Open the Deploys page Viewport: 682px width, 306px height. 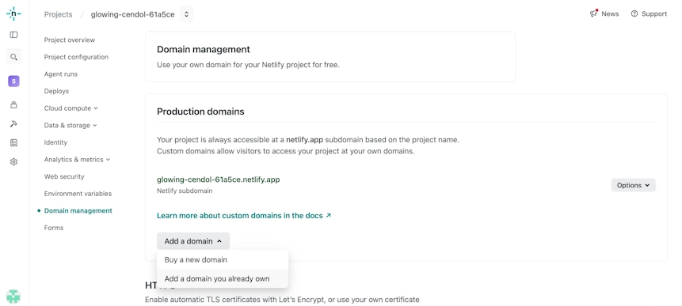point(56,91)
